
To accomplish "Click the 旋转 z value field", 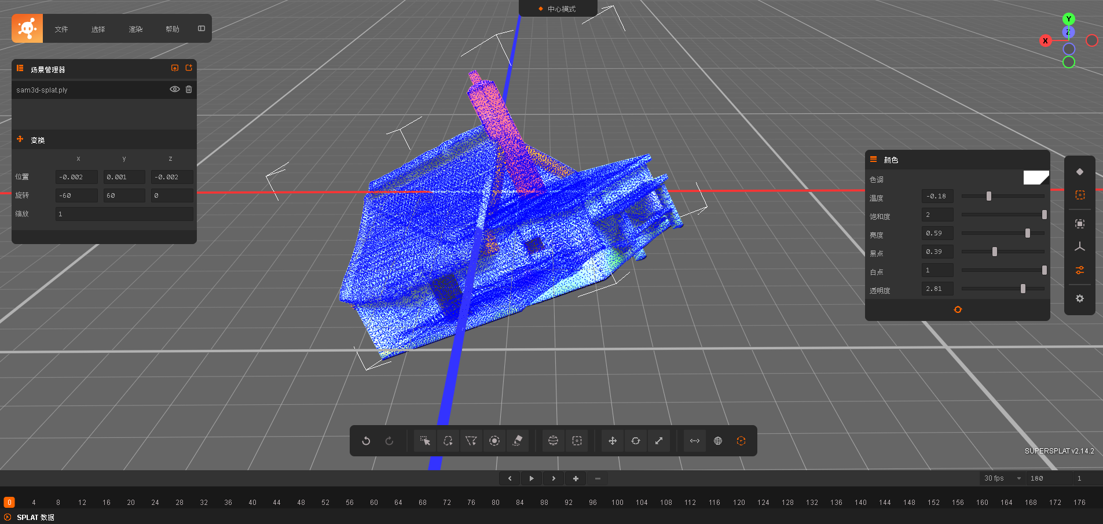I will coord(172,195).
